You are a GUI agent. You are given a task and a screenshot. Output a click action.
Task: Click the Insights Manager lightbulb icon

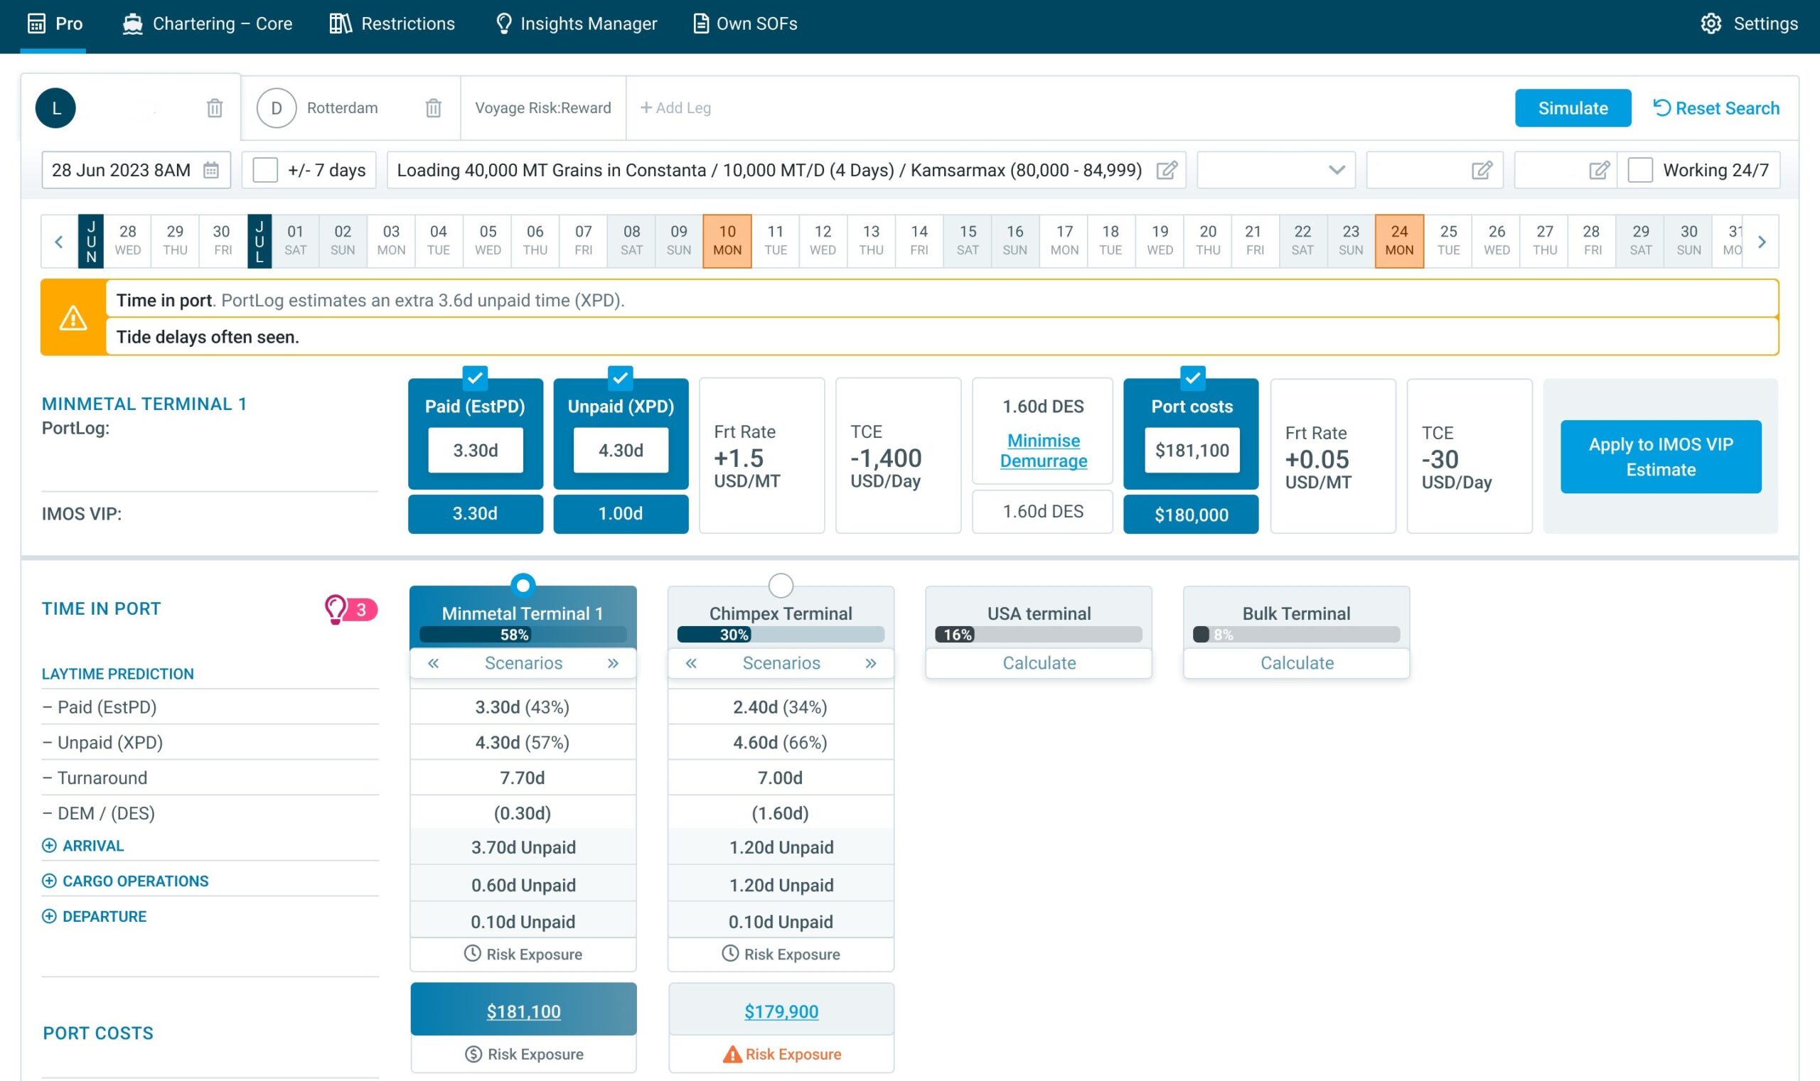(x=503, y=23)
